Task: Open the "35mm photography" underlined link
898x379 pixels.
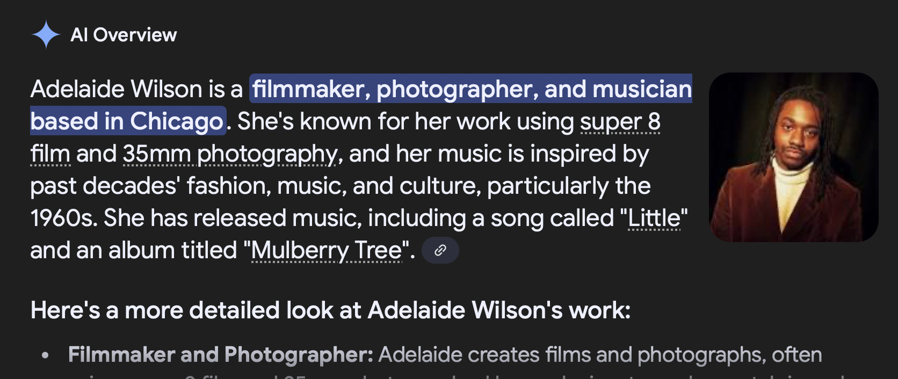Action: pyautogui.click(x=230, y=155)
